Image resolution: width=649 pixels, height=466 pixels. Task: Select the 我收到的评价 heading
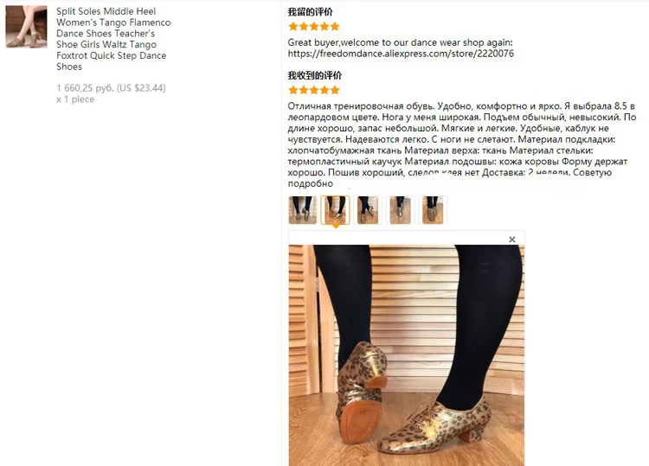(x=315, y=76)
